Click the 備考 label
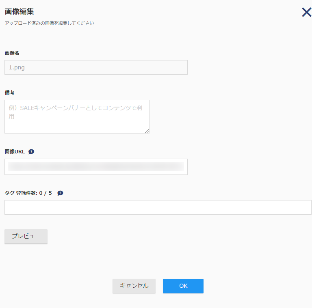The image size is (312, 308). coord(10,93)
